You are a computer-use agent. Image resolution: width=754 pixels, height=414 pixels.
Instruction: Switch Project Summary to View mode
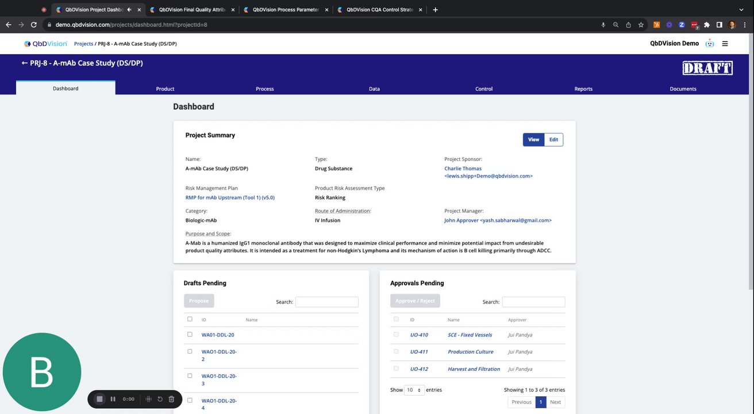click(x=534, y=140)
